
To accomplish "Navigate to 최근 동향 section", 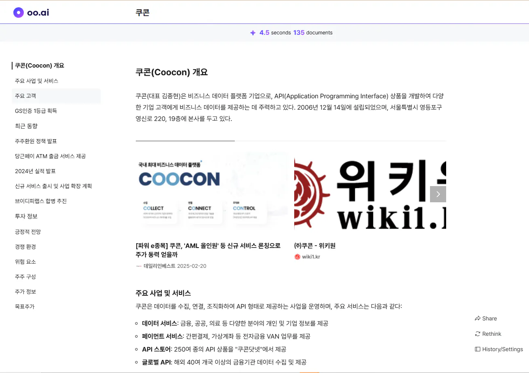I will pos(26,126).
